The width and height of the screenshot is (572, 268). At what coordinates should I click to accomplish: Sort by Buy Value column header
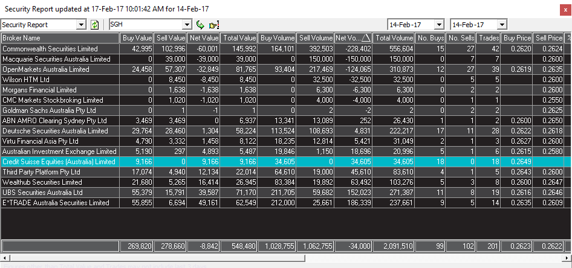point(137,38)
